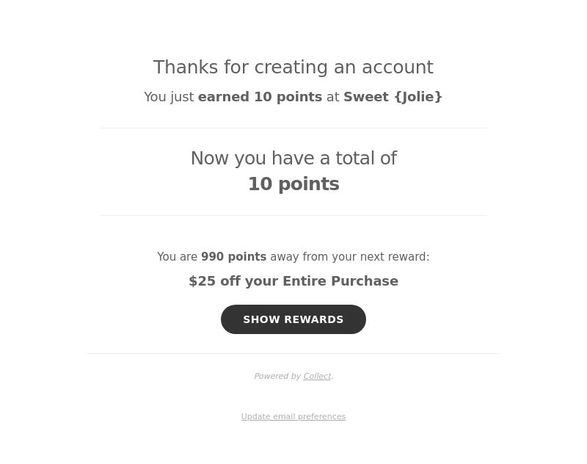
Task: Click the word 'account' in the heading
Action: pos(398,68)
